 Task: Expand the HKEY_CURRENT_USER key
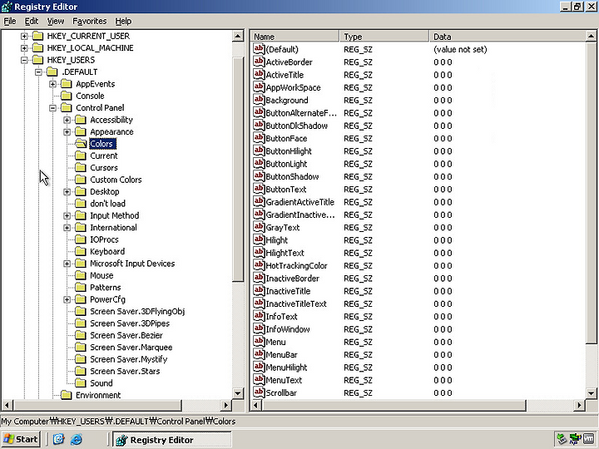pyautogui.click(x=24, y=36)
